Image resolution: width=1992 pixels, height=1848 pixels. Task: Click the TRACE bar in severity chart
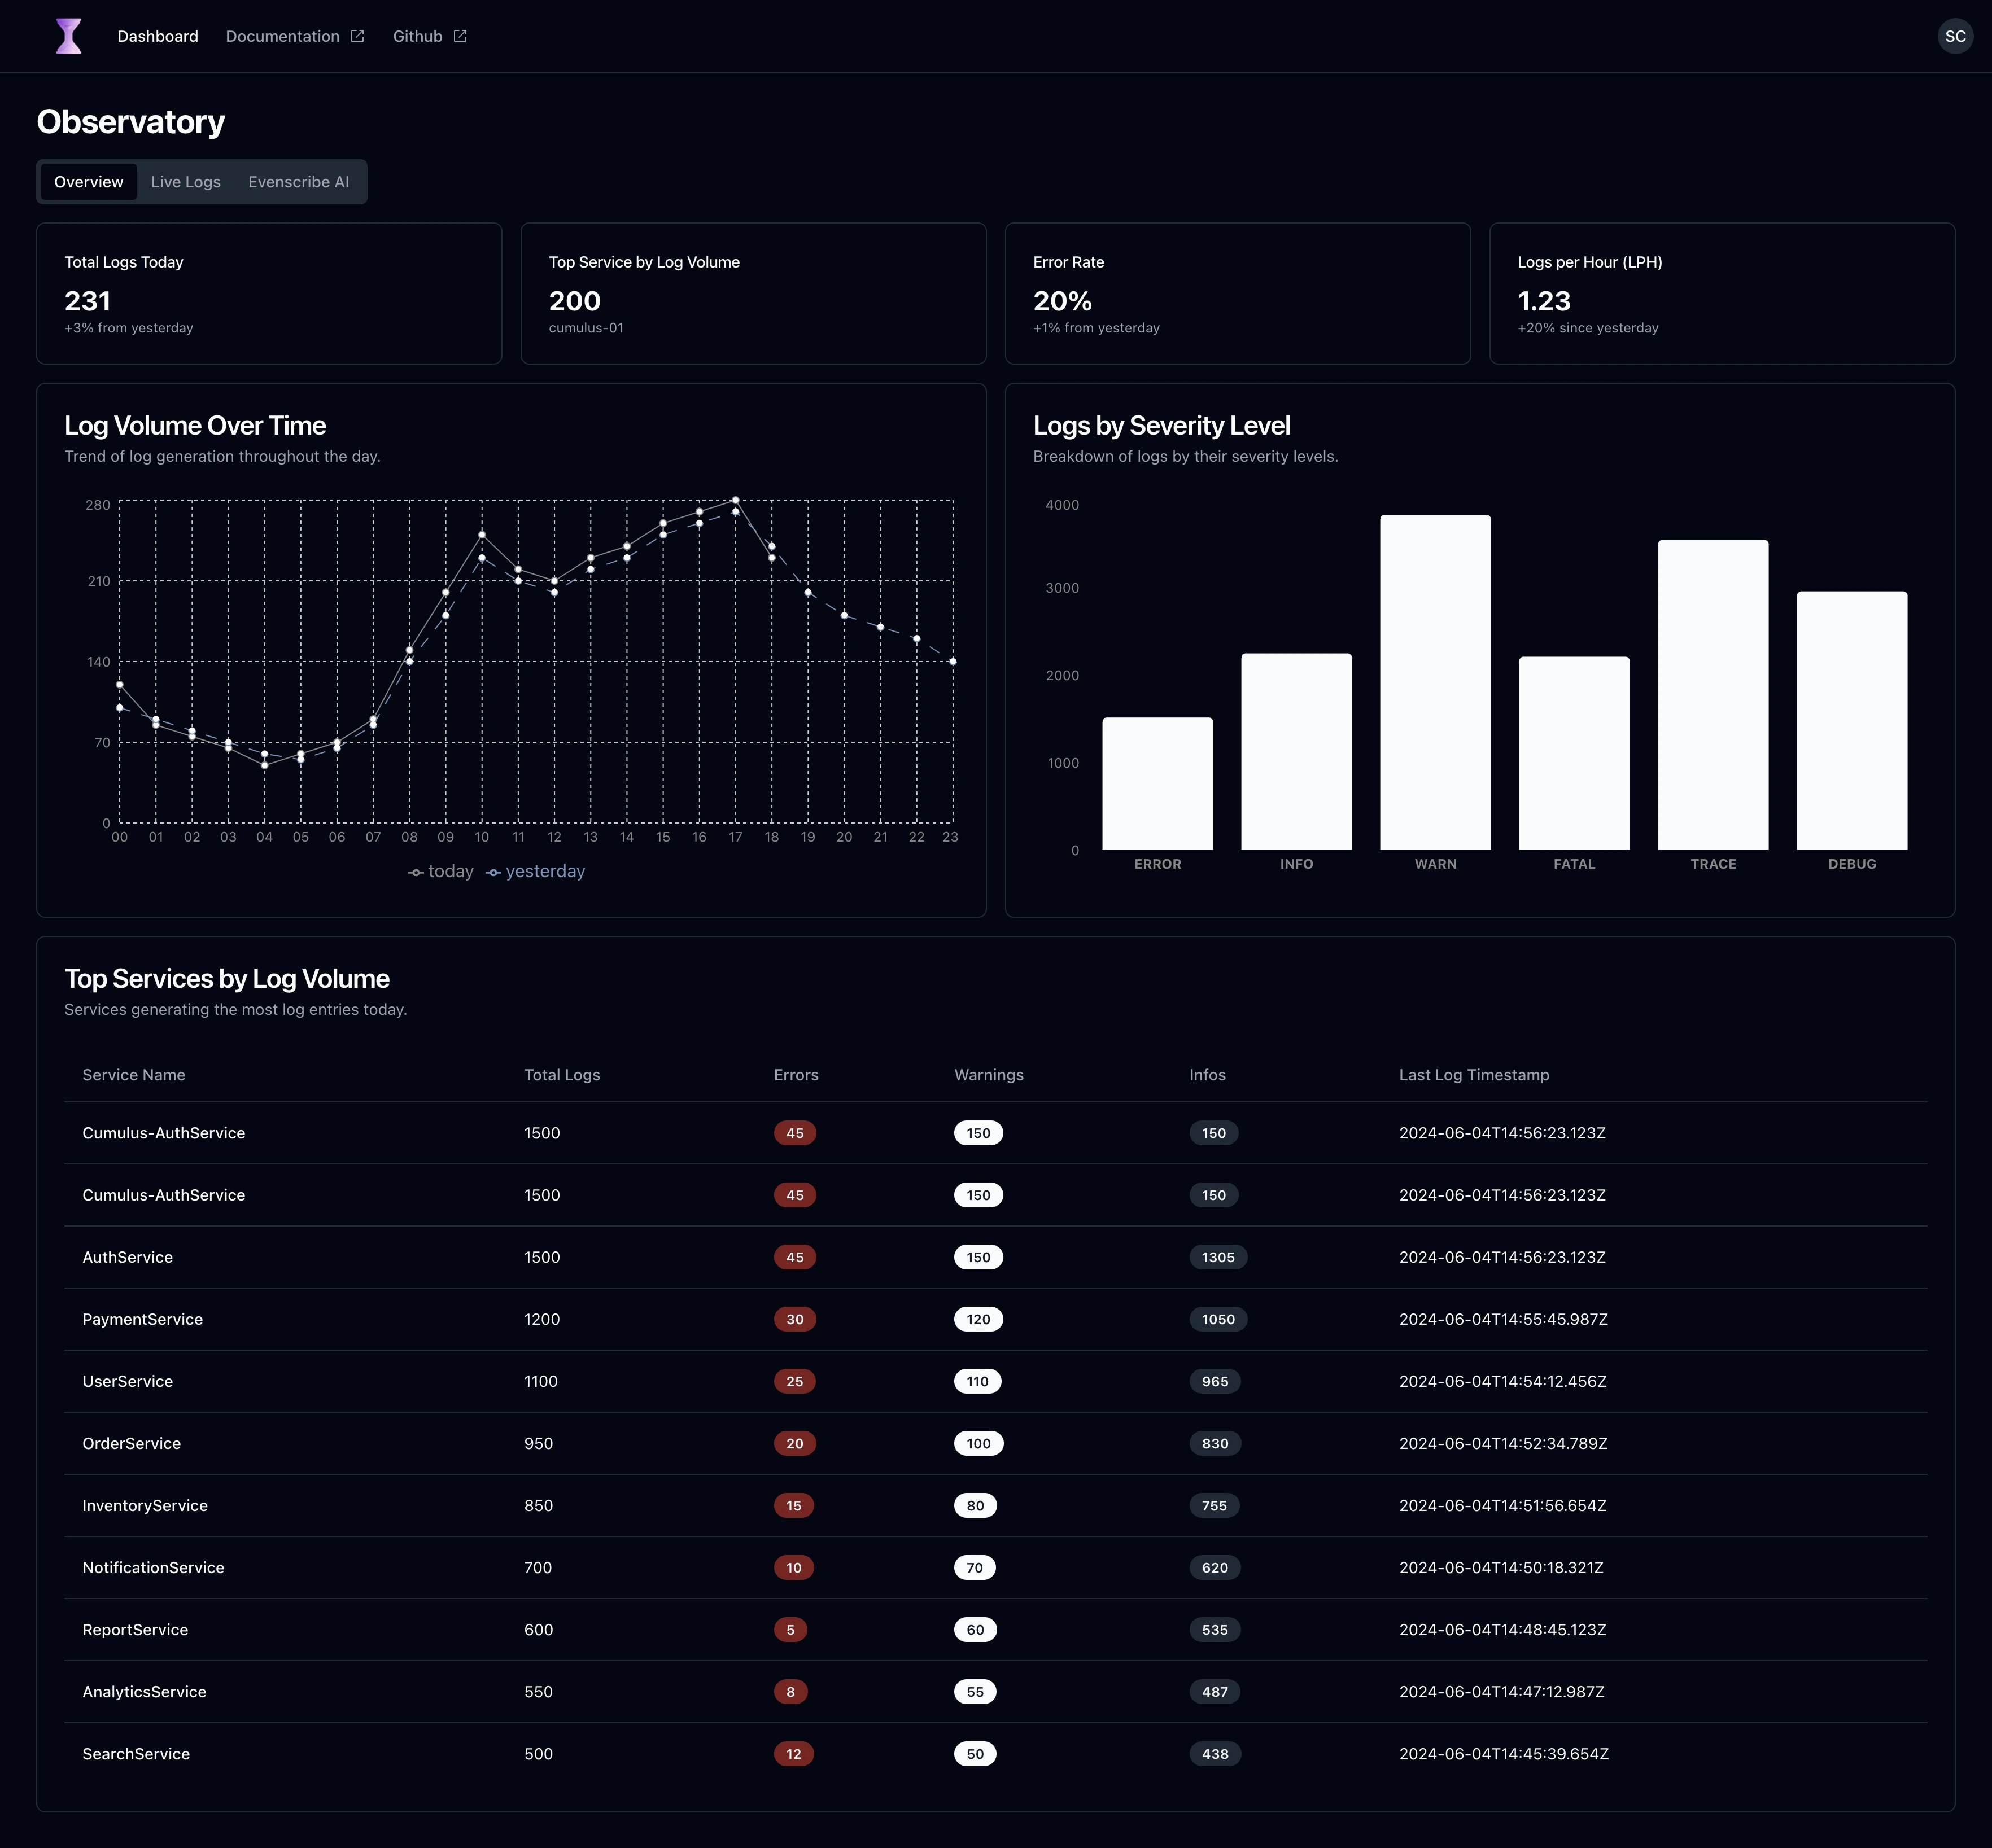(x=1712, y=695)
